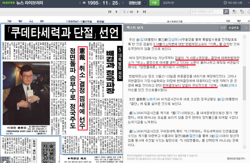The width and height of the screenshot is (250, 163).
Task: Go to the previous newspaper page
Action: coord(116,12)
